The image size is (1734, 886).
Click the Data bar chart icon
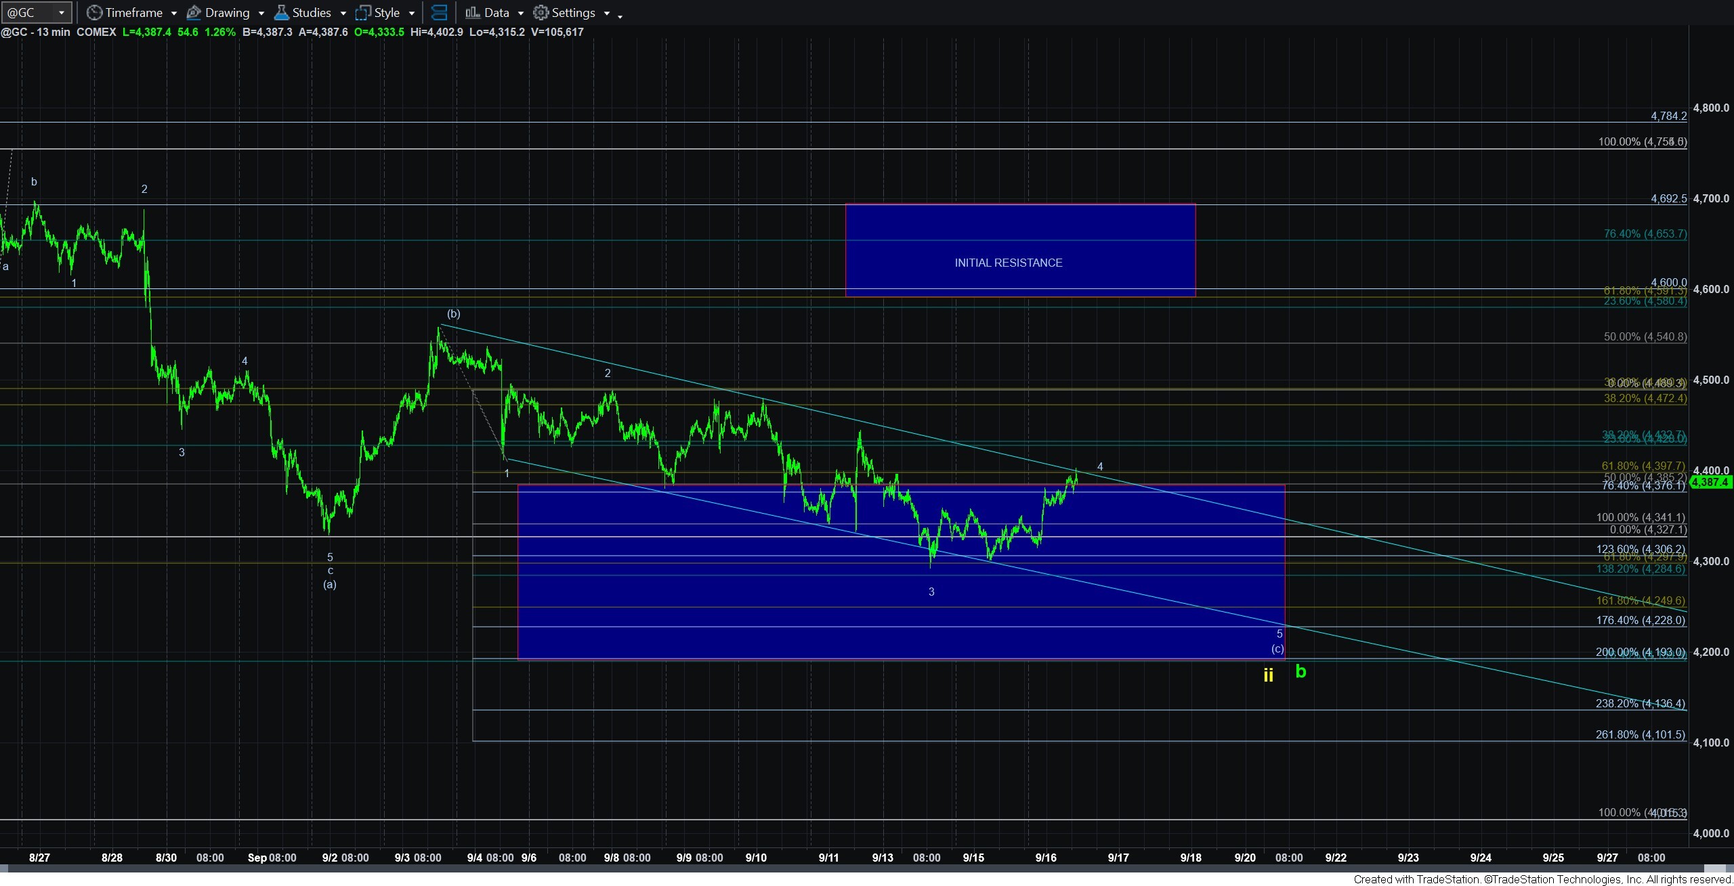[x=472, y=12]
